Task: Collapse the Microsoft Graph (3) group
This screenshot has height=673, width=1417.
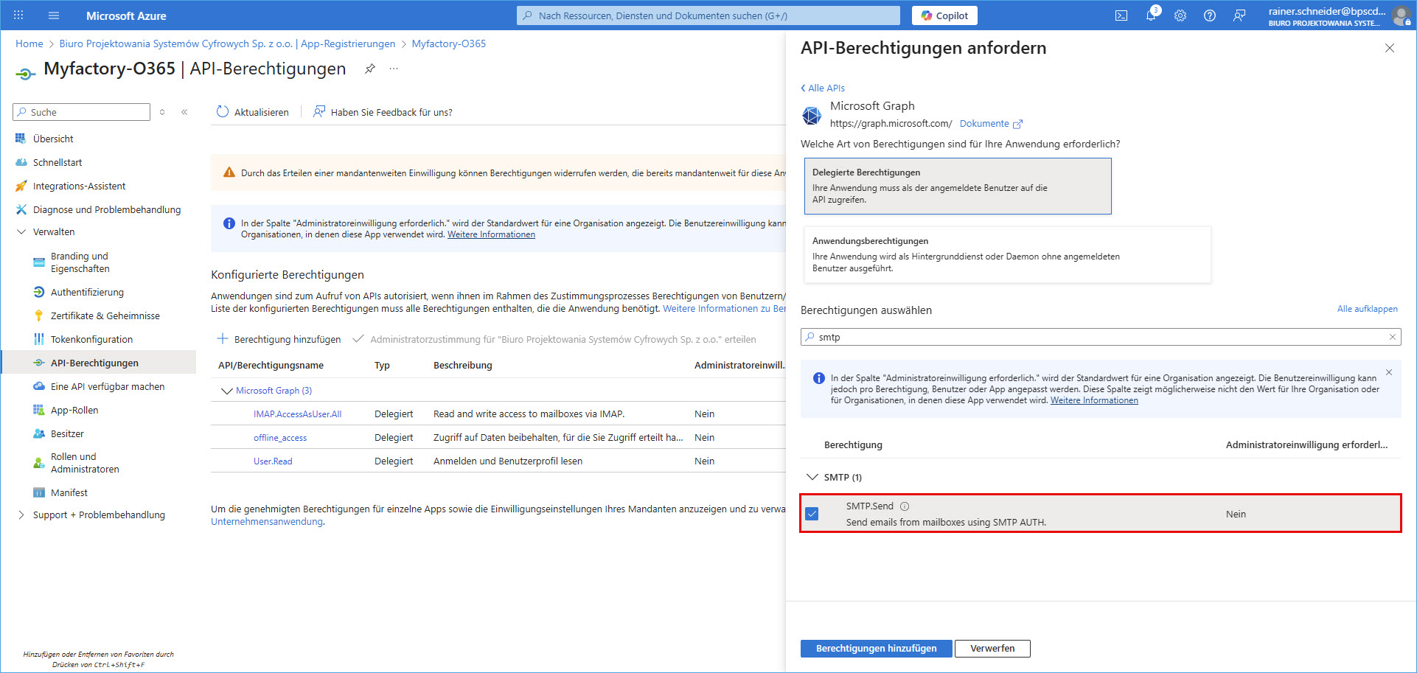Action: tap(226, 391)
